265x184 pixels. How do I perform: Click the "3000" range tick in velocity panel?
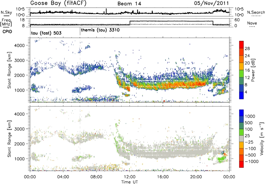(19, 129)
